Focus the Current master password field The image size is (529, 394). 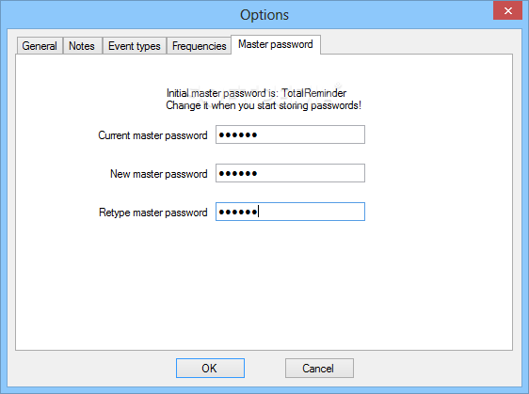[290, 134]
